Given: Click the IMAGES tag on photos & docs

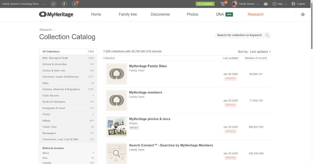Looking at the screenshot, I should coord(134,128).
